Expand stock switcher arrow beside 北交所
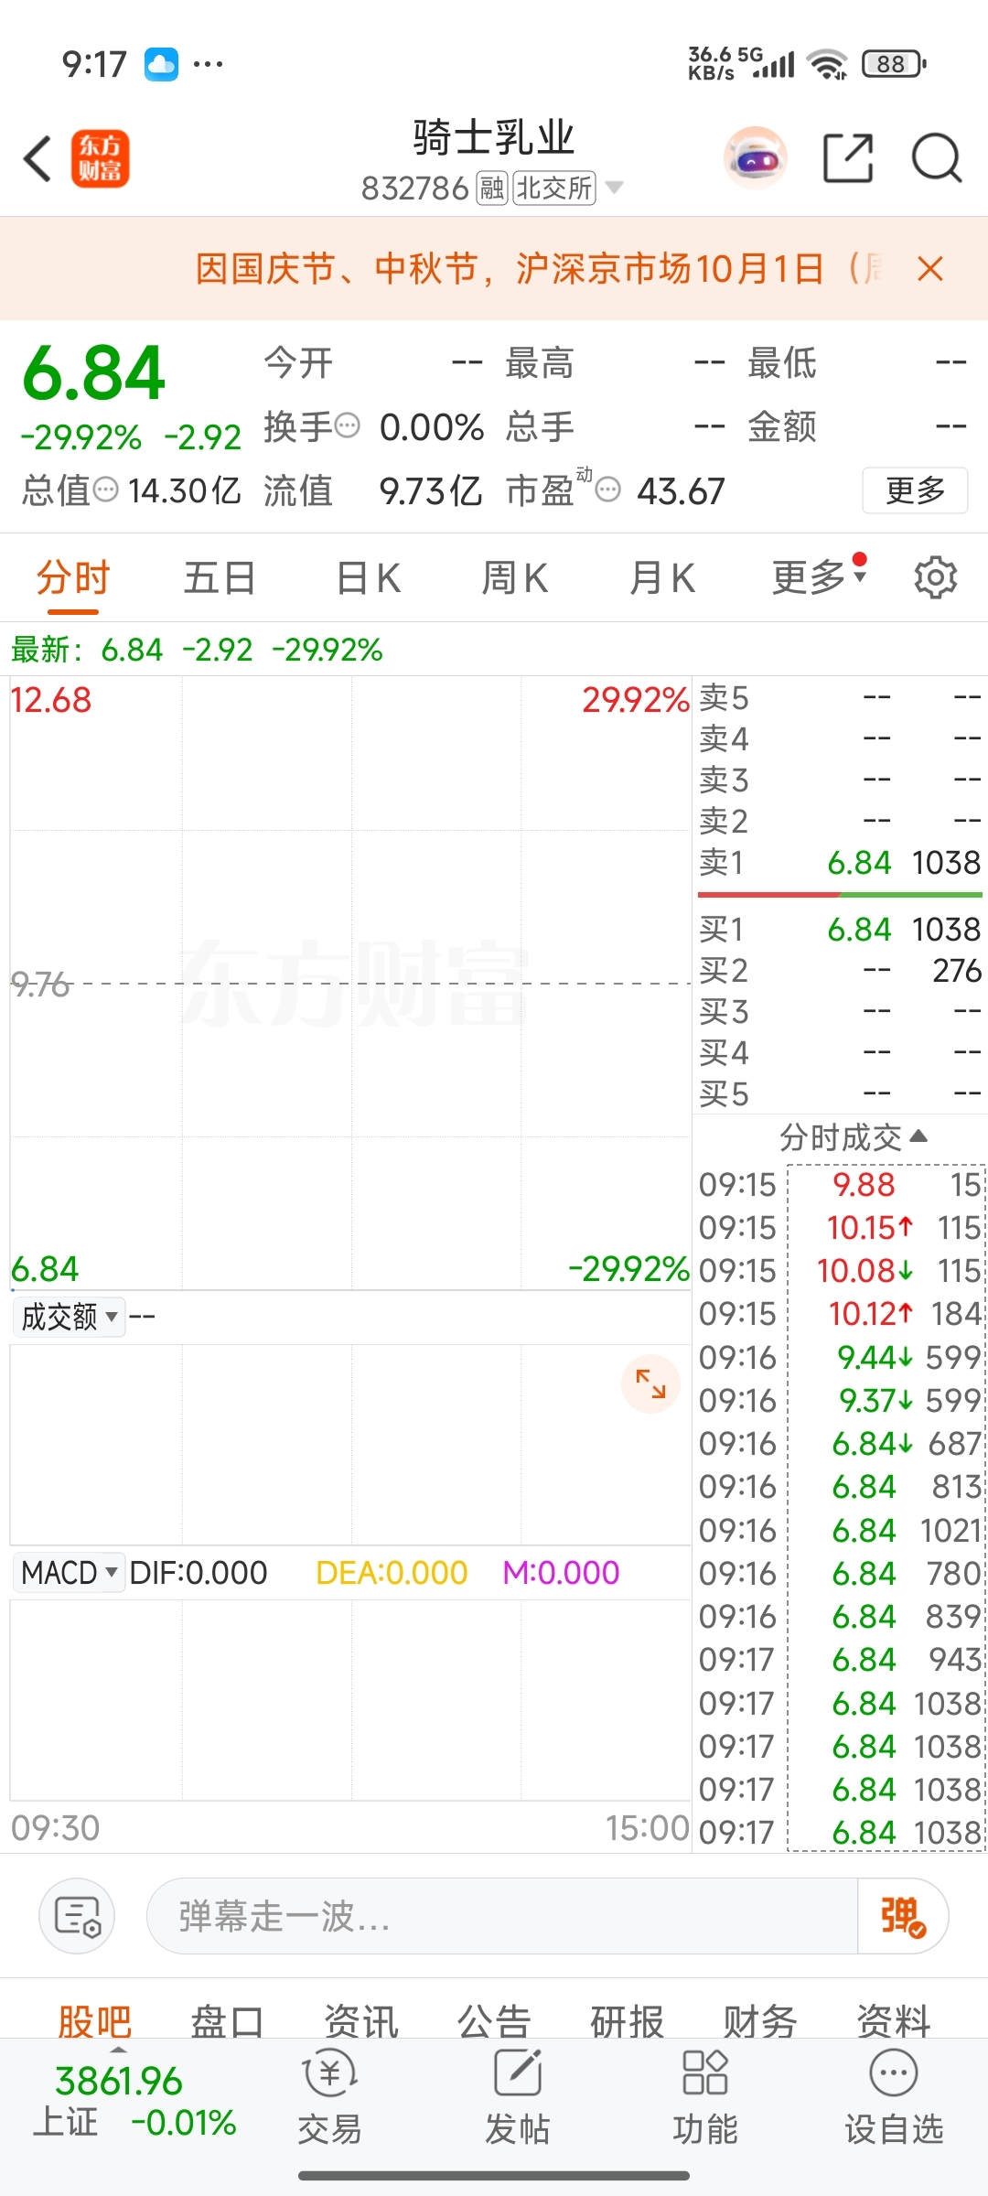 (x=615, y=188)
